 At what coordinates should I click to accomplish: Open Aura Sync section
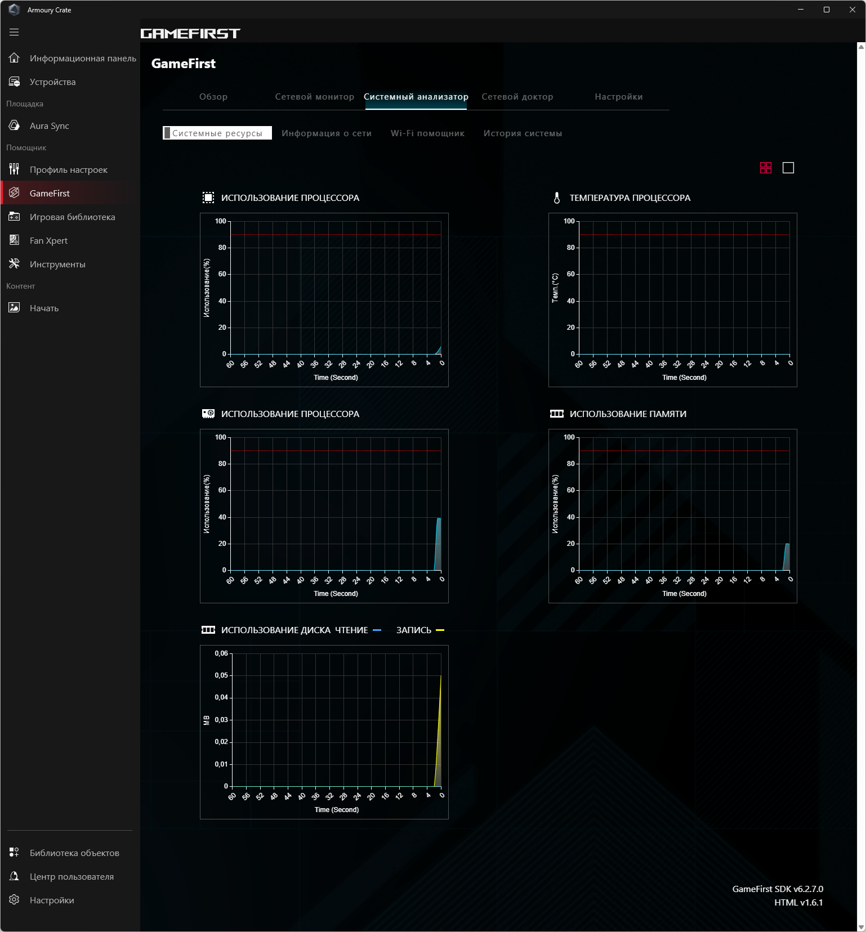70,126
